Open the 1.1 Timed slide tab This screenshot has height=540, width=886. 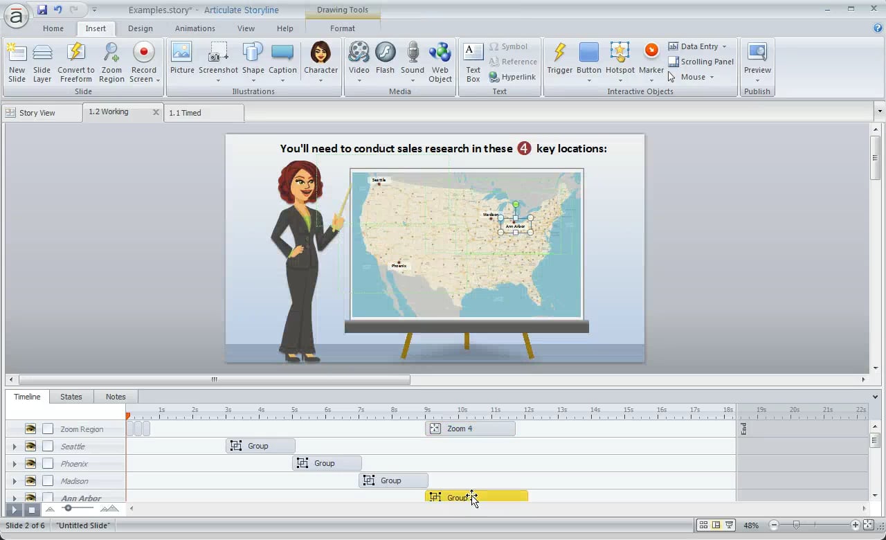click(x=204, y=113)
